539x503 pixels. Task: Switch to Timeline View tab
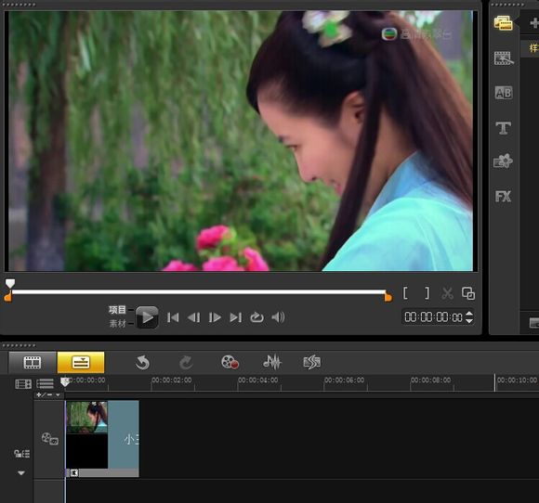(81, 362)
